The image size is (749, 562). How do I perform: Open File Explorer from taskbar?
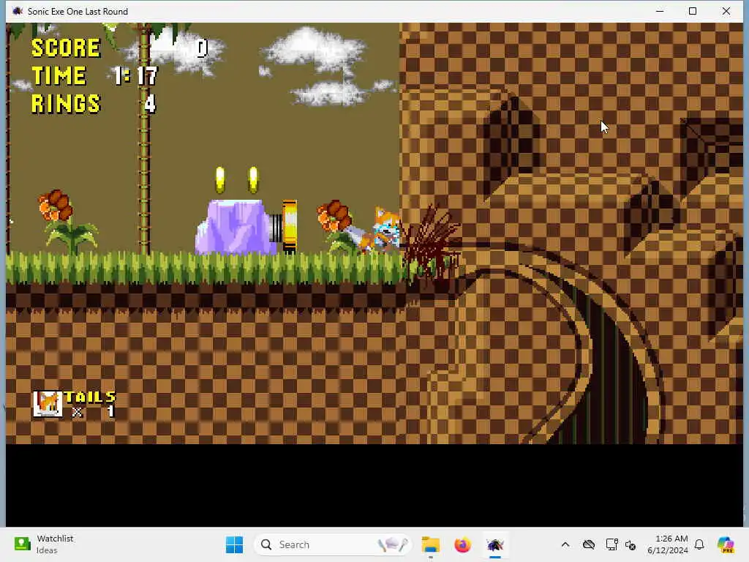click(x=430, y=544)
